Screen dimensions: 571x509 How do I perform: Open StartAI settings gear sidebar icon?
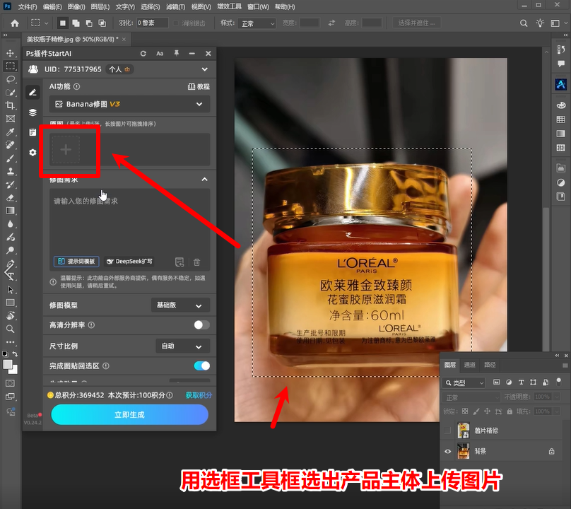tap(33, 153)
